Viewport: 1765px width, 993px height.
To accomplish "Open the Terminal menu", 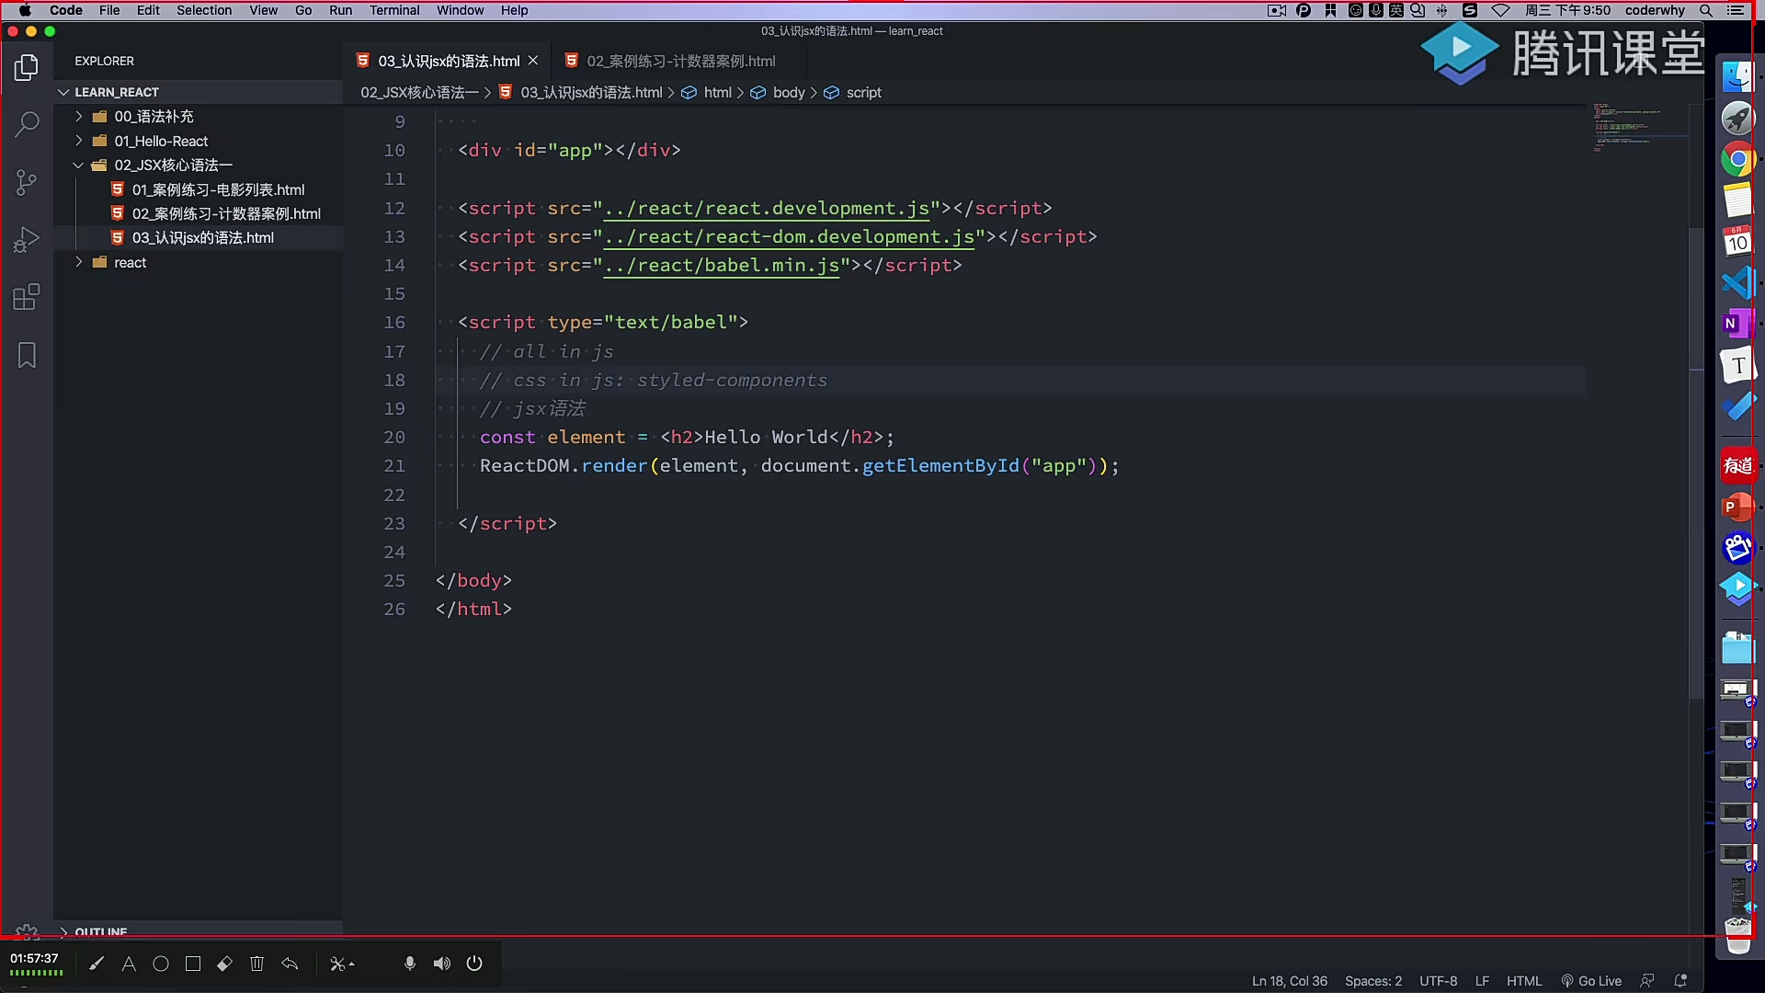I will click(x=394, y=10).
